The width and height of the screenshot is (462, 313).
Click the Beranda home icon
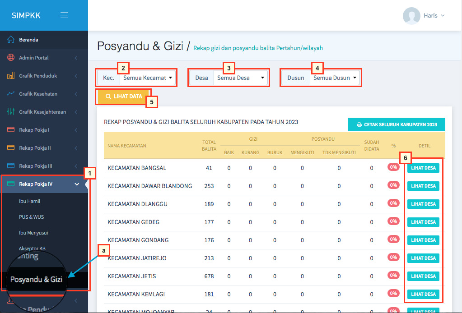click(x=11, y=40)
